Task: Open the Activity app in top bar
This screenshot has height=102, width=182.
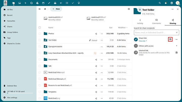Action: click(25, 3)
